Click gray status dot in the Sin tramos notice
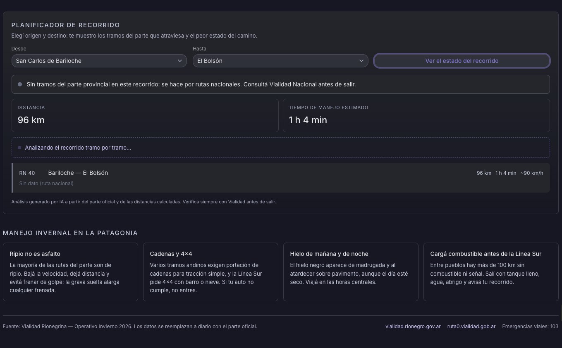562x348 pixels. (x=20, y=84)
